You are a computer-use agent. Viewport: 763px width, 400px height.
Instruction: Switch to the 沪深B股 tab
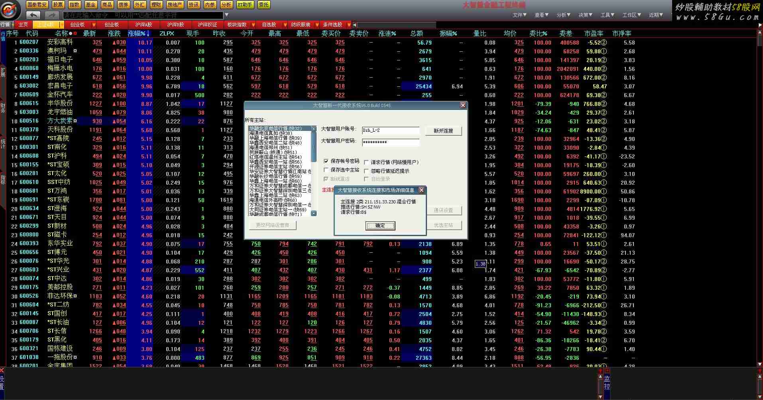(x=175, y=25)
